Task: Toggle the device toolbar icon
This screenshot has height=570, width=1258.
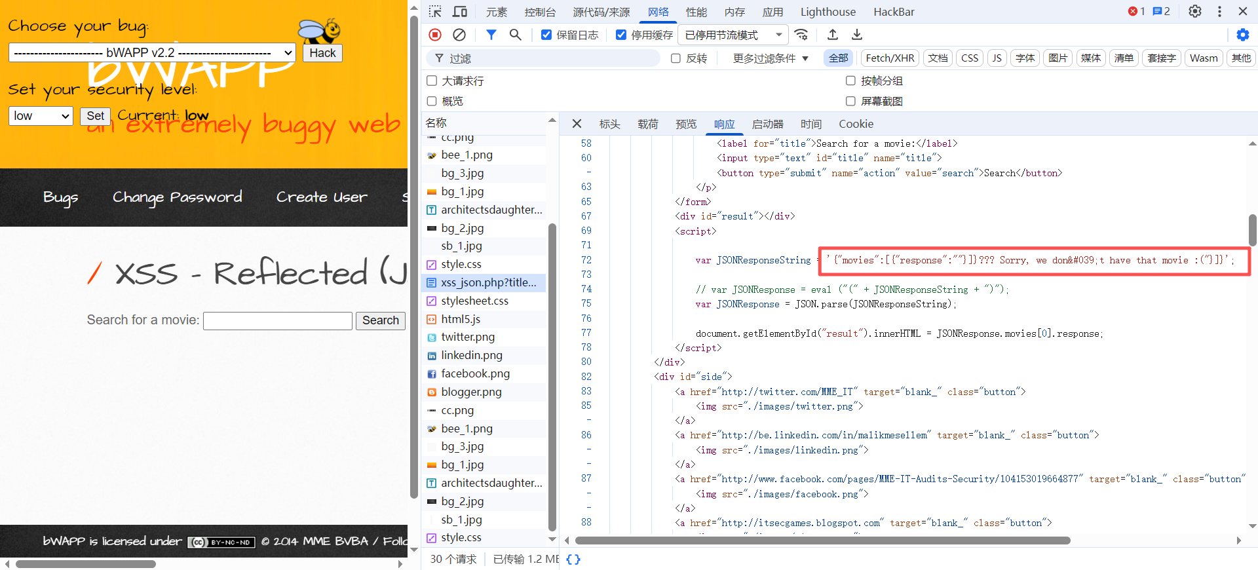Action: tap(460, 12)
